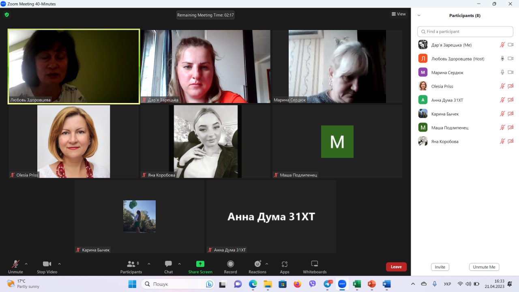Select Olesia Priss's video tile
Image resolution: width=519 pixels, height=292 pixels.
tap(74, 142)
